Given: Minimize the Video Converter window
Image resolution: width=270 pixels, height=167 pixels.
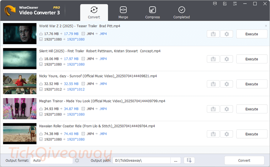Looking at the screenshot, I should point(245,4).
